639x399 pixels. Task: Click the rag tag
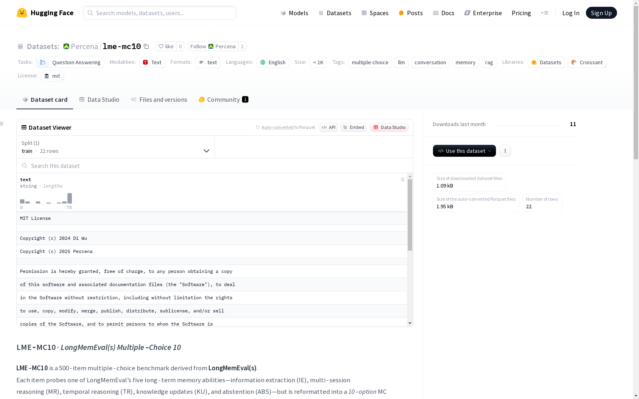pos(489,62)
